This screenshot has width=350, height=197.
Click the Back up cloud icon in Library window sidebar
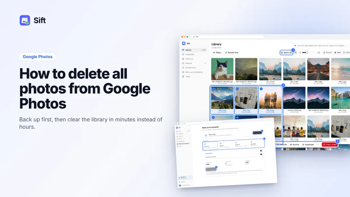[x=183, y=72]
